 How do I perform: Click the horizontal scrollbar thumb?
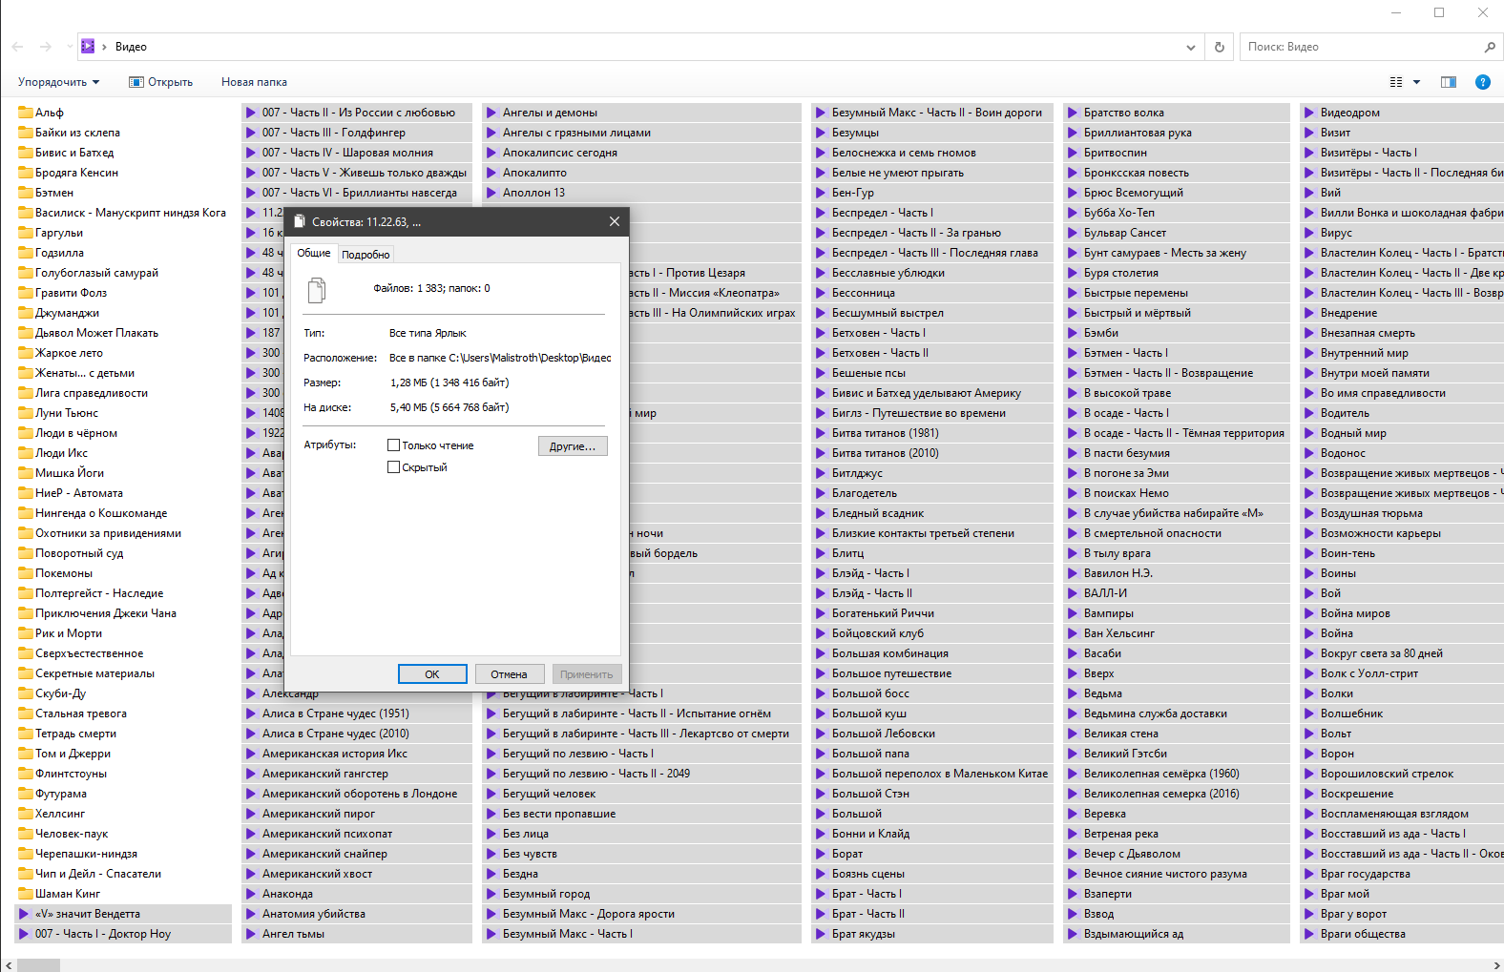pyautogui.click(x=38, y=965)
